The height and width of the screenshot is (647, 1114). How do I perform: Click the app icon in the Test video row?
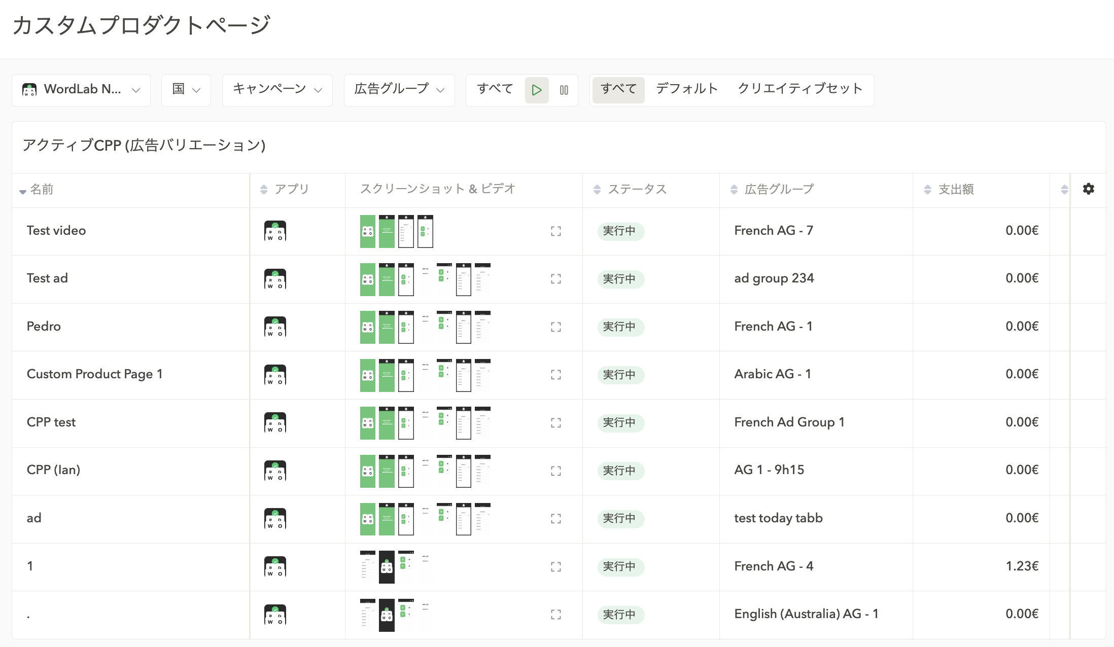(275, 231)
